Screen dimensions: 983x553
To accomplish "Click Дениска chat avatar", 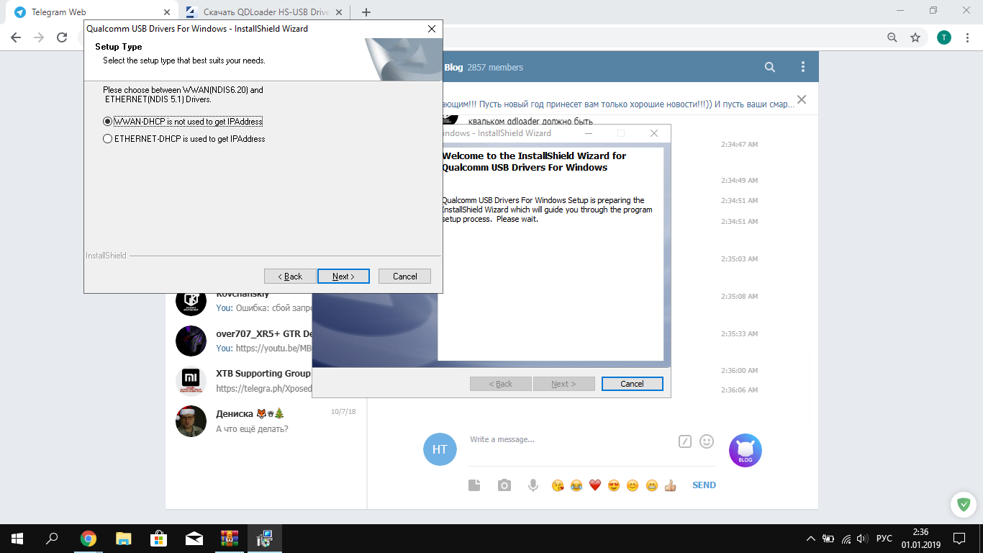I will click(x=191, y=421).
